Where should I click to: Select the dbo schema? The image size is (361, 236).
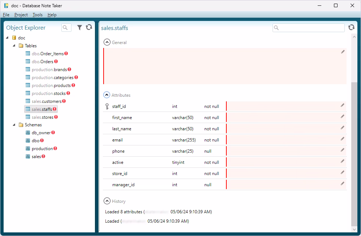coord(35,141)
